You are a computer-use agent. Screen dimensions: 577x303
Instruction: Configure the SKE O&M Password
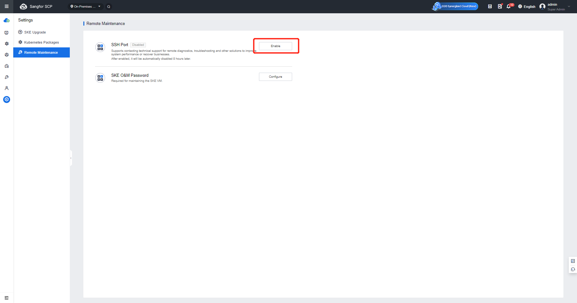[x=275, y=77]
